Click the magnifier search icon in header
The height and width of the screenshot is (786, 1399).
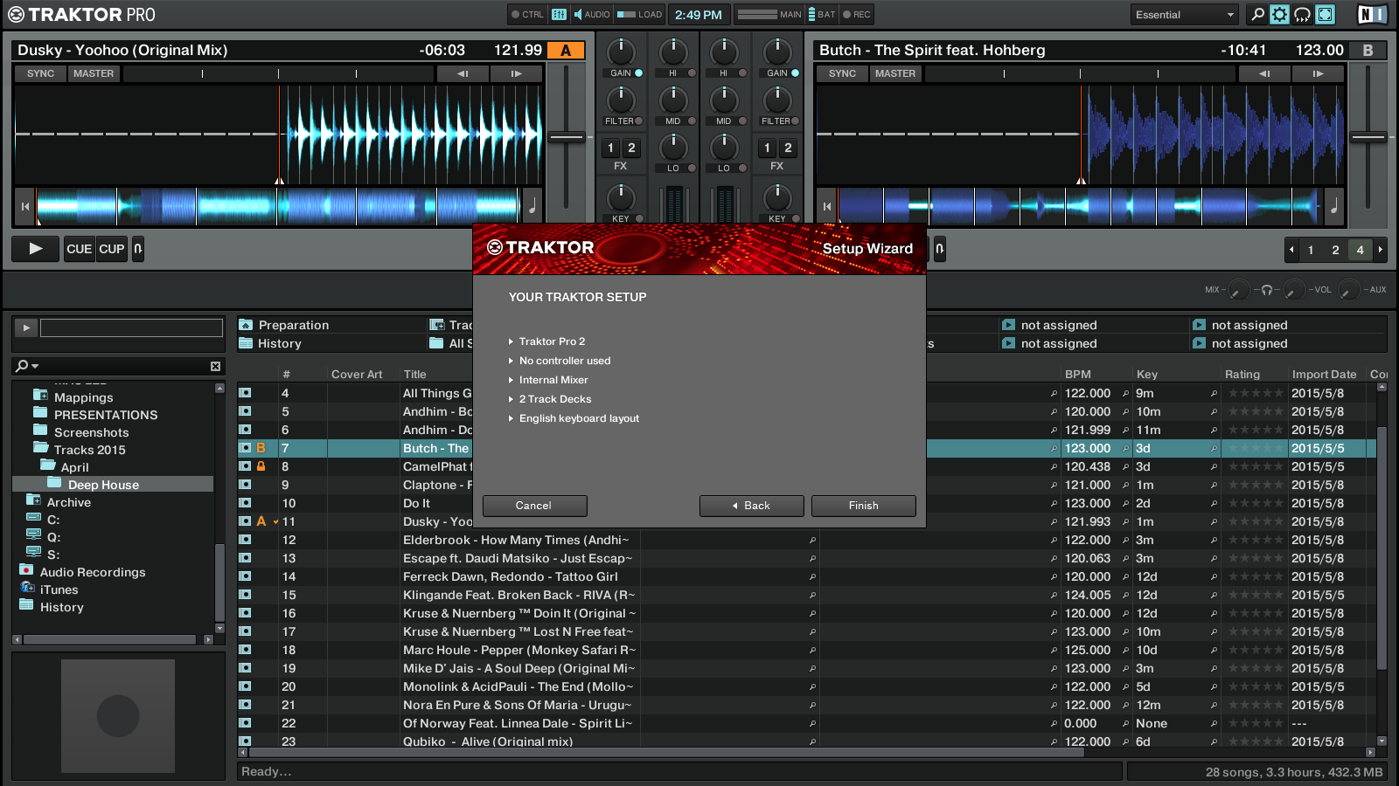pyautogui.click(x=1257, y=14)
